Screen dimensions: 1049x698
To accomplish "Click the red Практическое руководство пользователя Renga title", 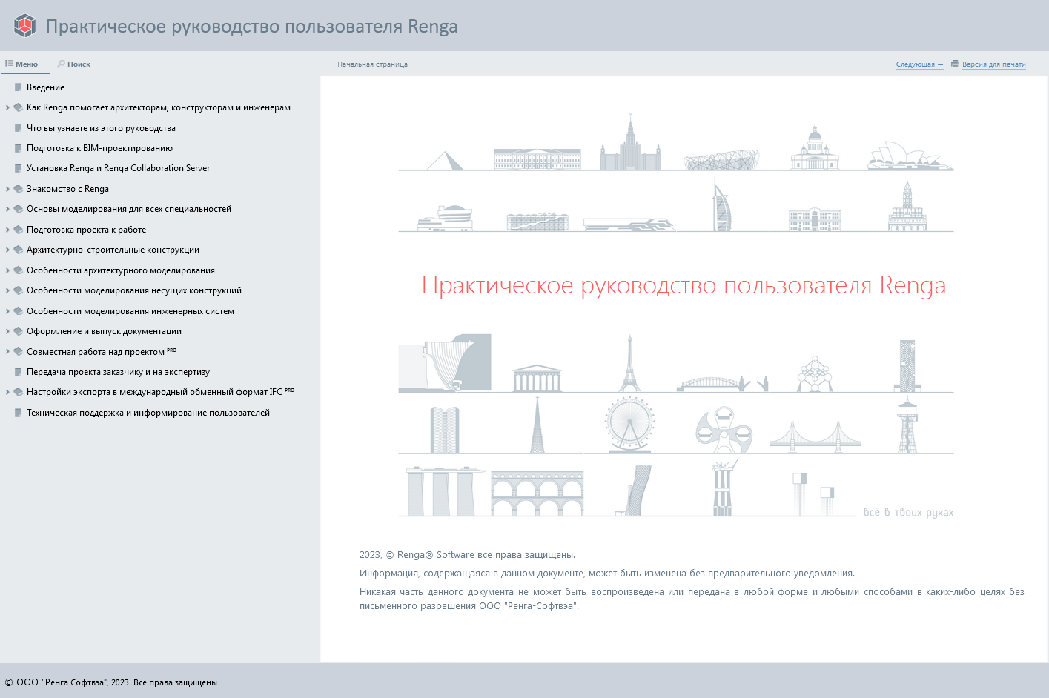I will click(684, 285).
